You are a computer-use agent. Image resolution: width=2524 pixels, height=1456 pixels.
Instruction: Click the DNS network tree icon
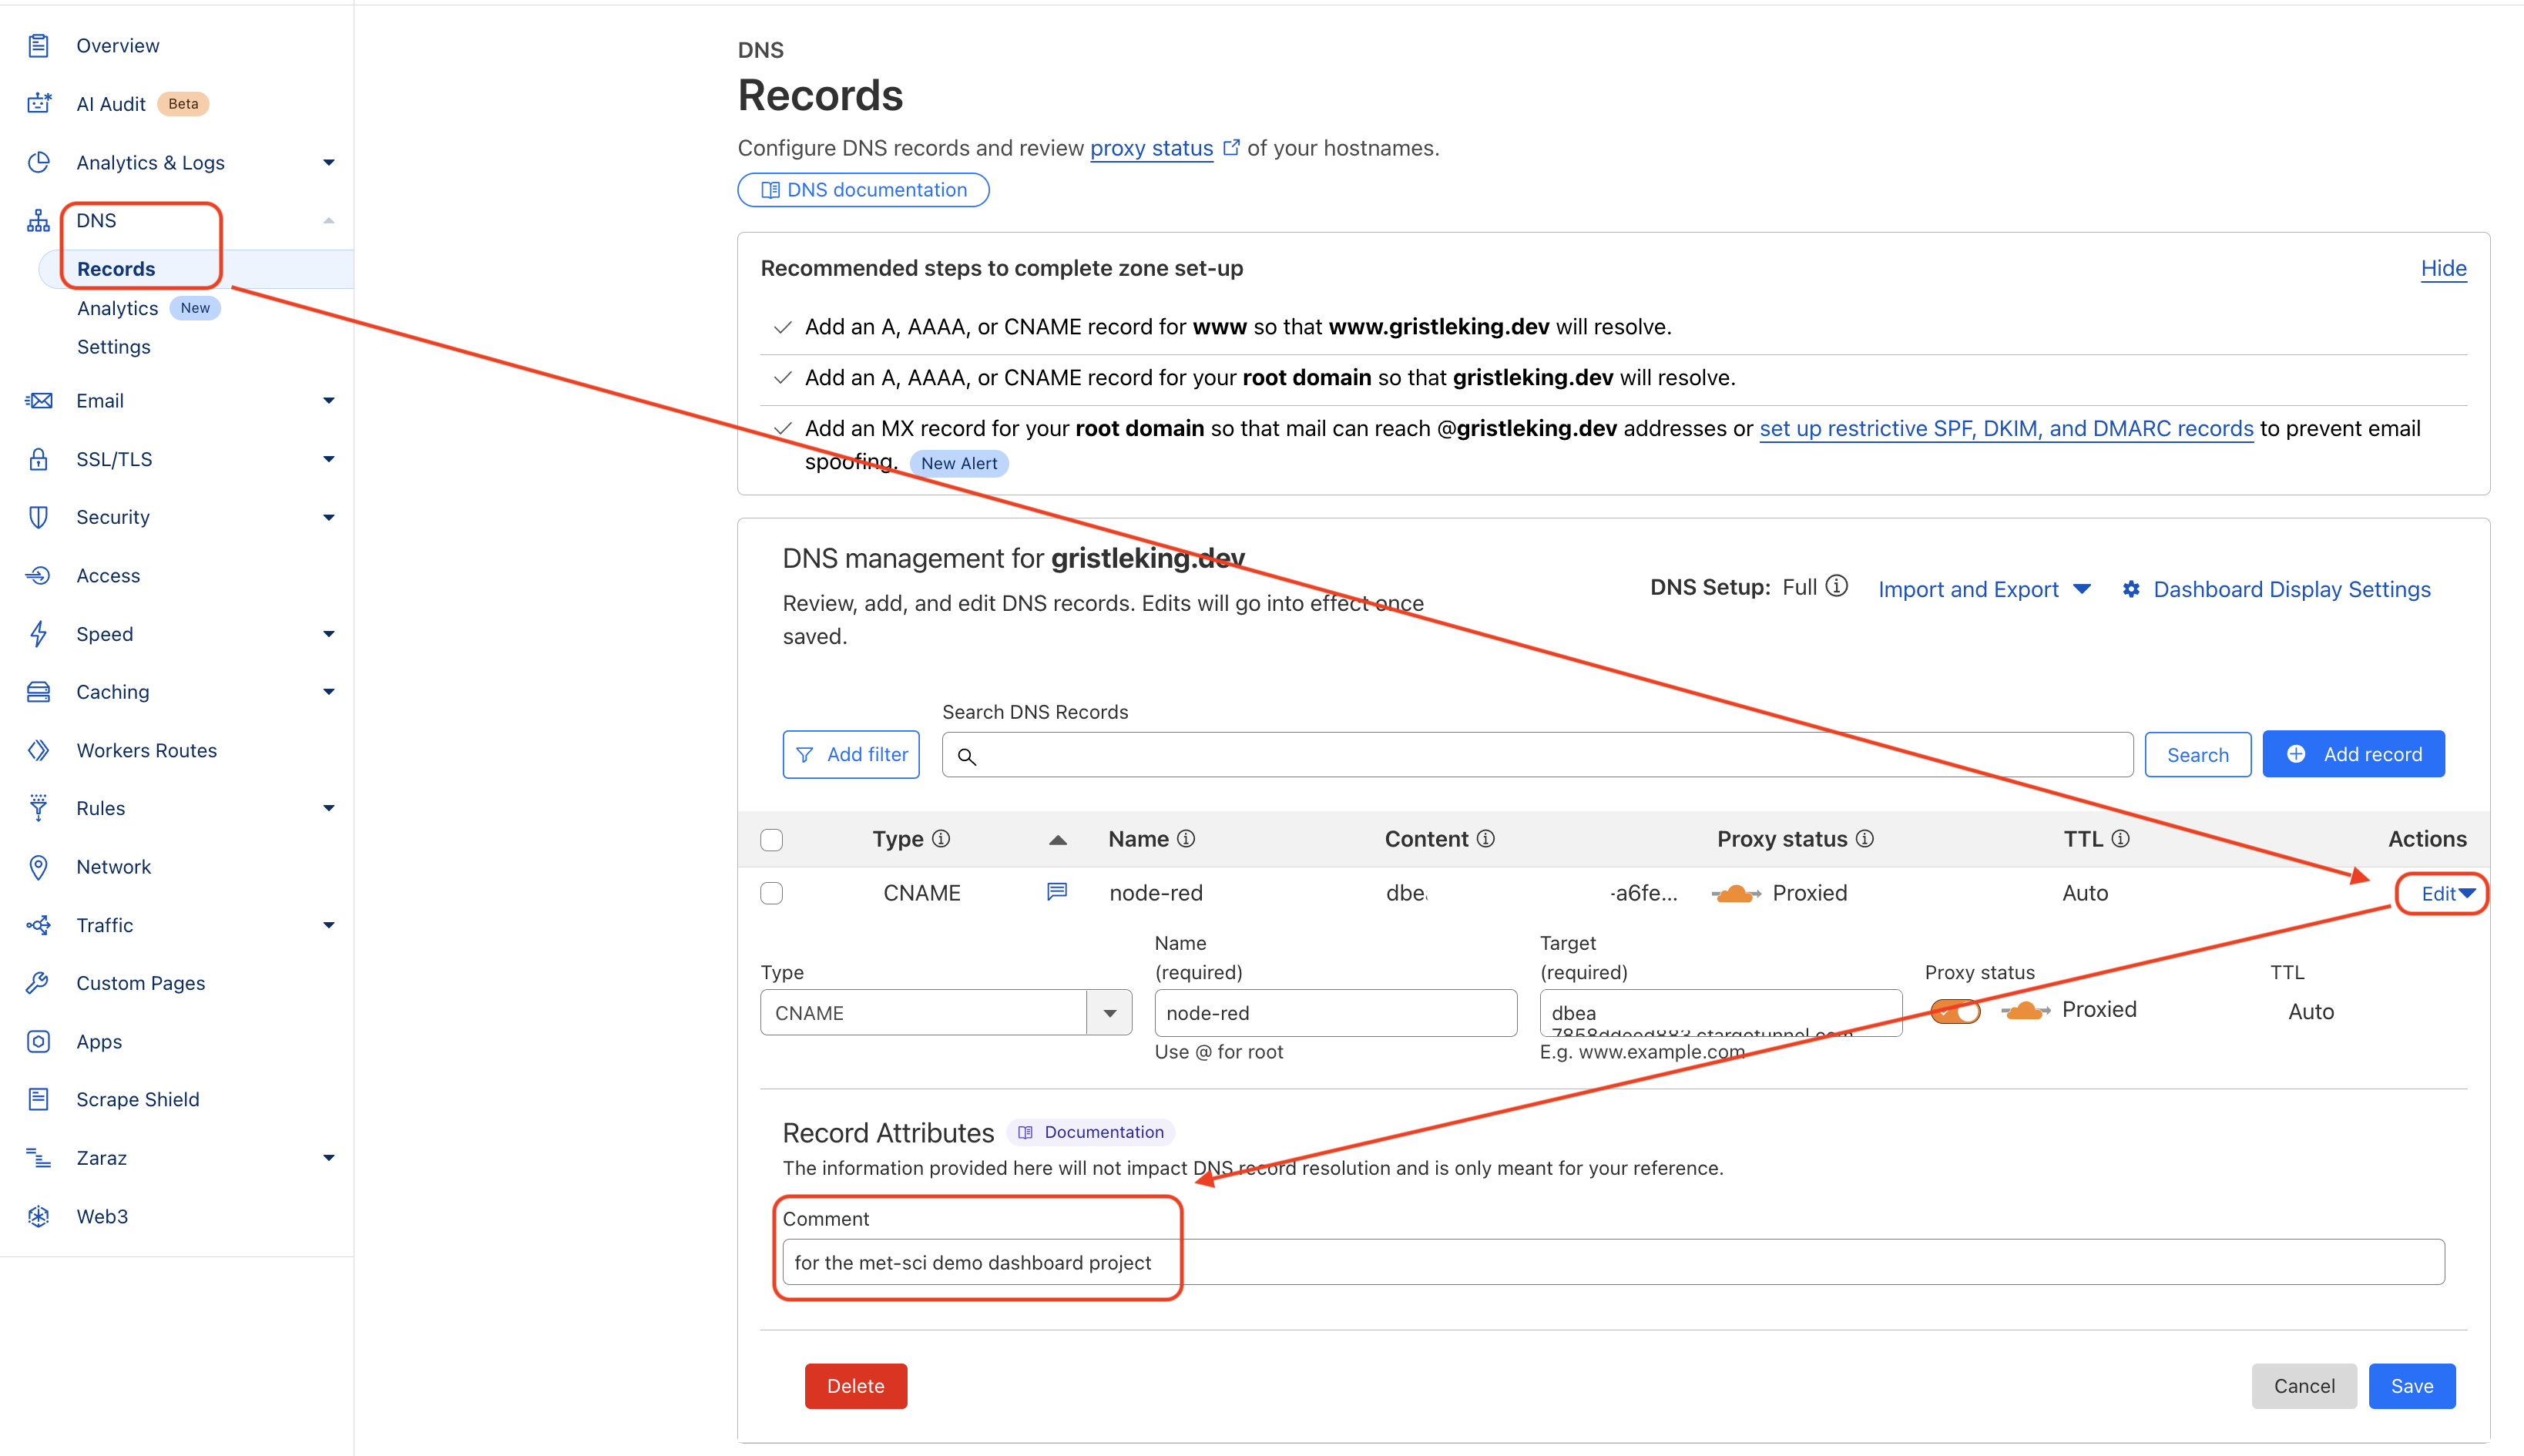coord(38,220)
